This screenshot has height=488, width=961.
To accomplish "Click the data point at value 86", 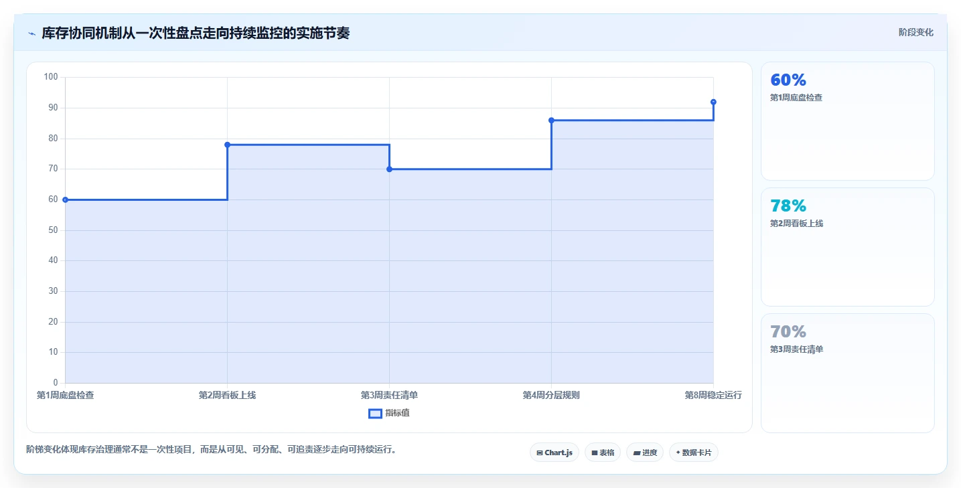I will point(551,120).
